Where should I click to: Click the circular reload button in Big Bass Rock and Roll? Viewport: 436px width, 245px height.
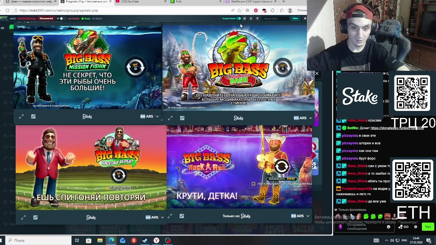tap(281, 167)
